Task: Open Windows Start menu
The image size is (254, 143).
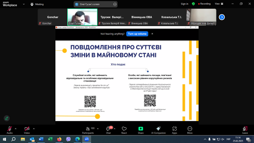Action: pos(4,139)
